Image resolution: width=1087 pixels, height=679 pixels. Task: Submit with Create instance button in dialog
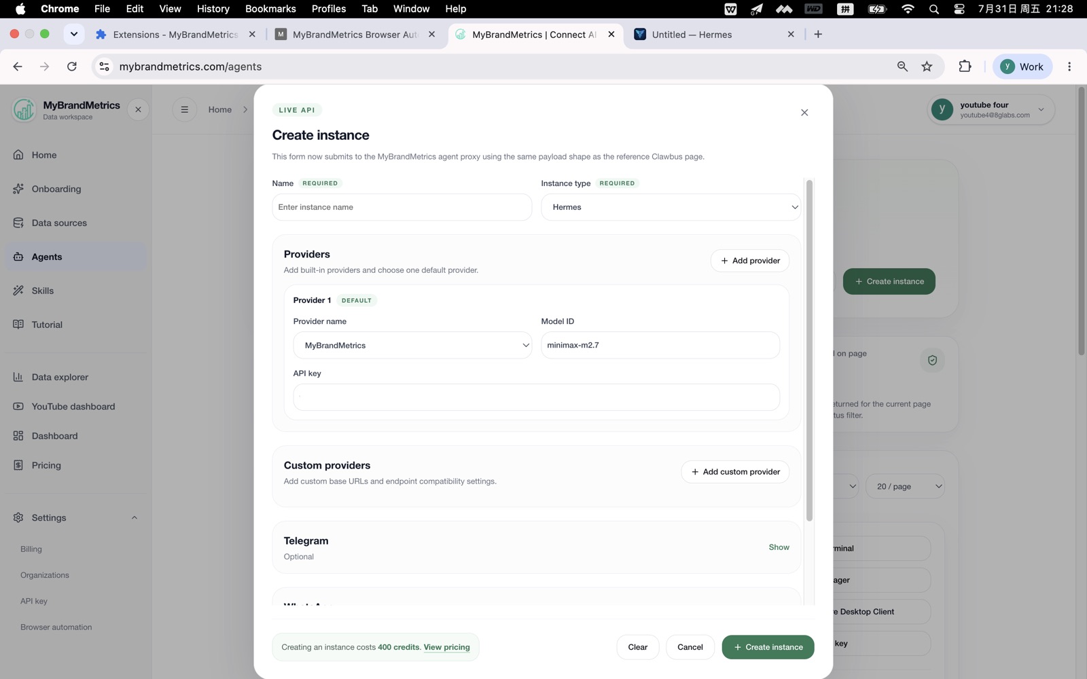[768, 647]
